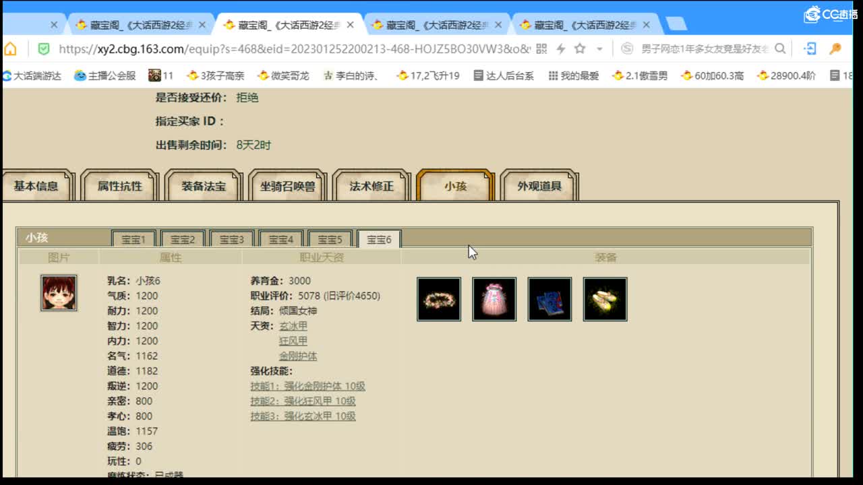Open the 属性抗性 tab

tap(120, 186)
